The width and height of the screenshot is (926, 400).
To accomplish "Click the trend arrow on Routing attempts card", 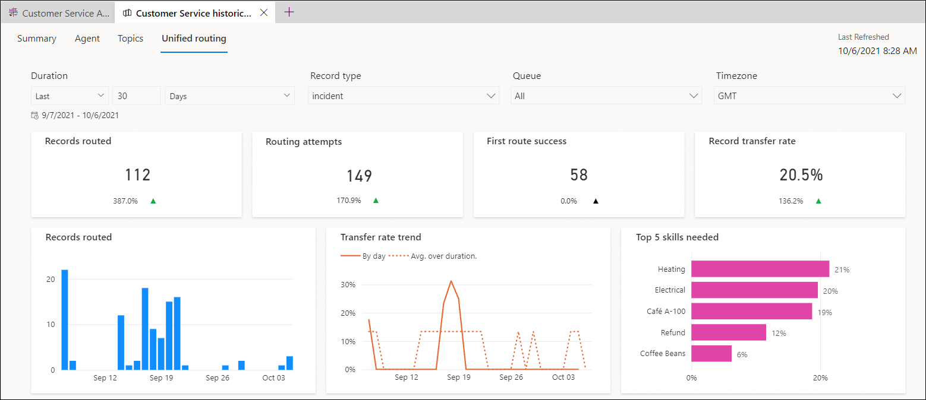I will [376, 200].
